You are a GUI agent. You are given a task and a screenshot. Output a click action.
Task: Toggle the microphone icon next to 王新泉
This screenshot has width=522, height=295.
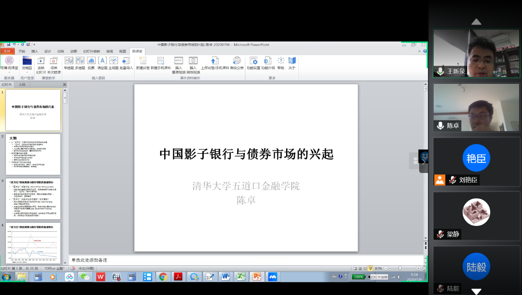(440, 71)
